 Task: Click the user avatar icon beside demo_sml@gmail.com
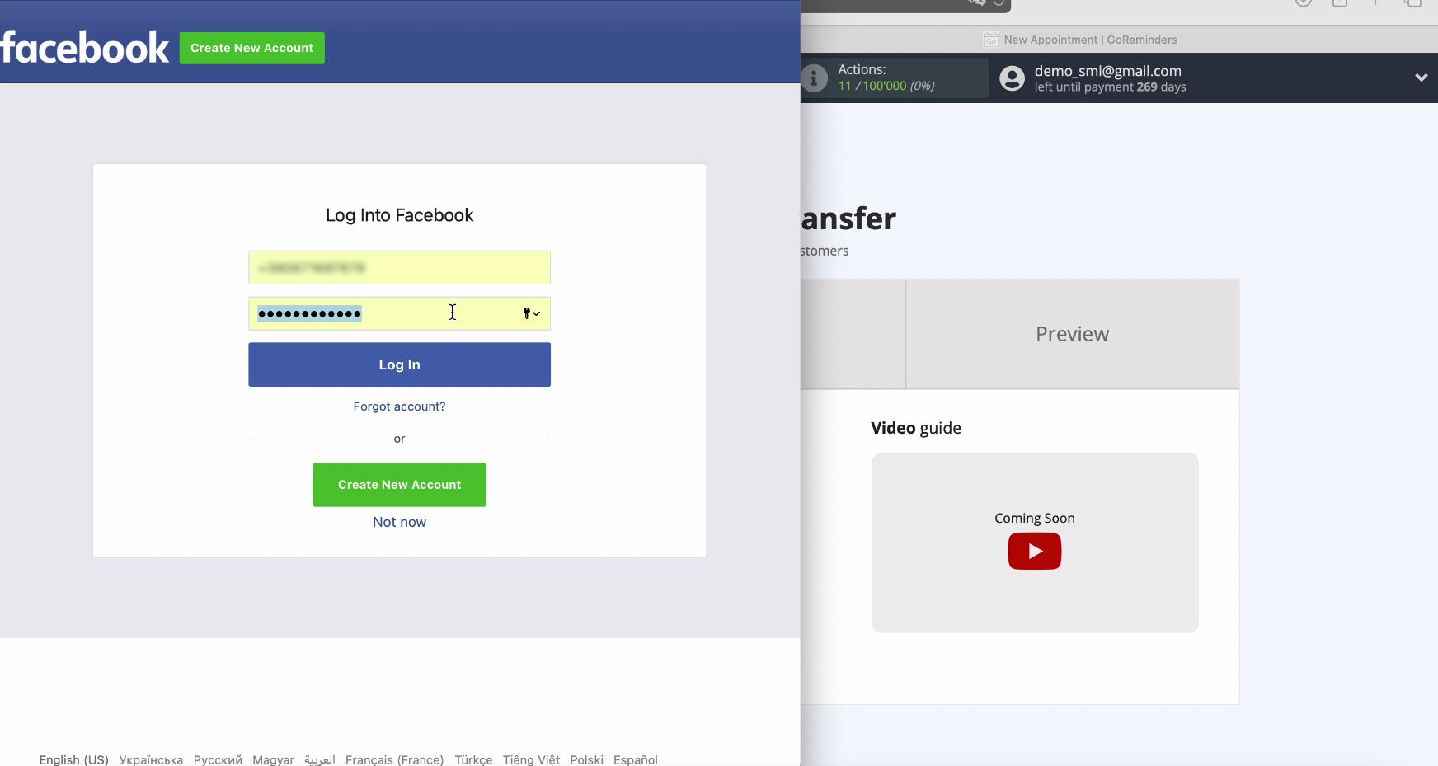tap(1012, 78)
